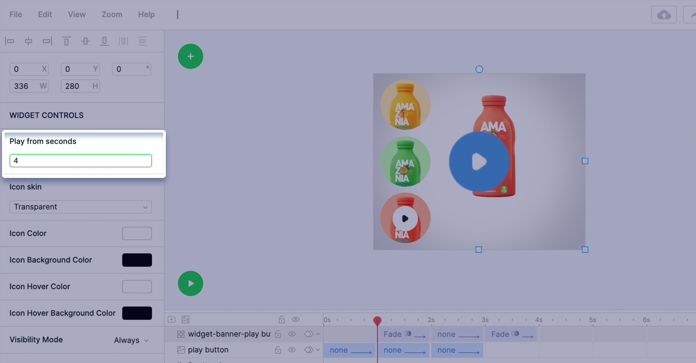Click the 4s mark on timeline ruler
The width and height of the screenshot is (696, 363).
(539, 320)
